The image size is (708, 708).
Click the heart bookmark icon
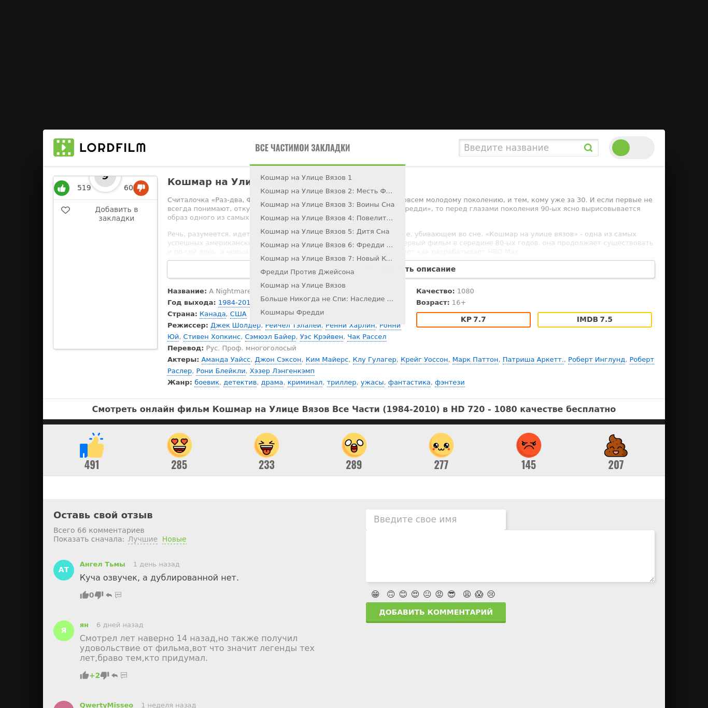(x=65, y=210)
